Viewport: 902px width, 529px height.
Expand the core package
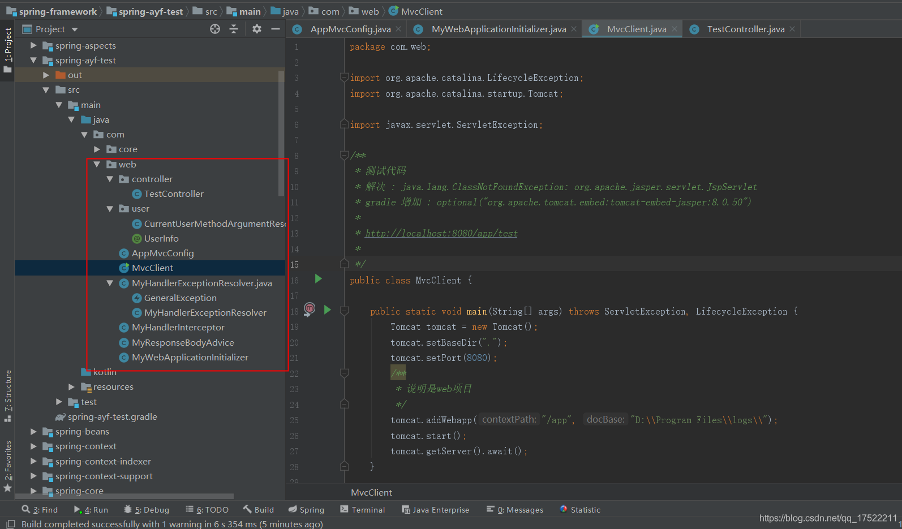coord(97,149)
